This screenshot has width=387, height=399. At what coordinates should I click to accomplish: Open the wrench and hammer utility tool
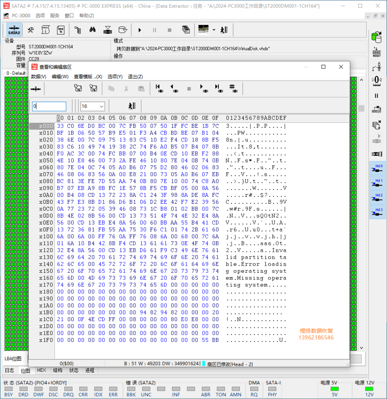(x=31, y=30)
